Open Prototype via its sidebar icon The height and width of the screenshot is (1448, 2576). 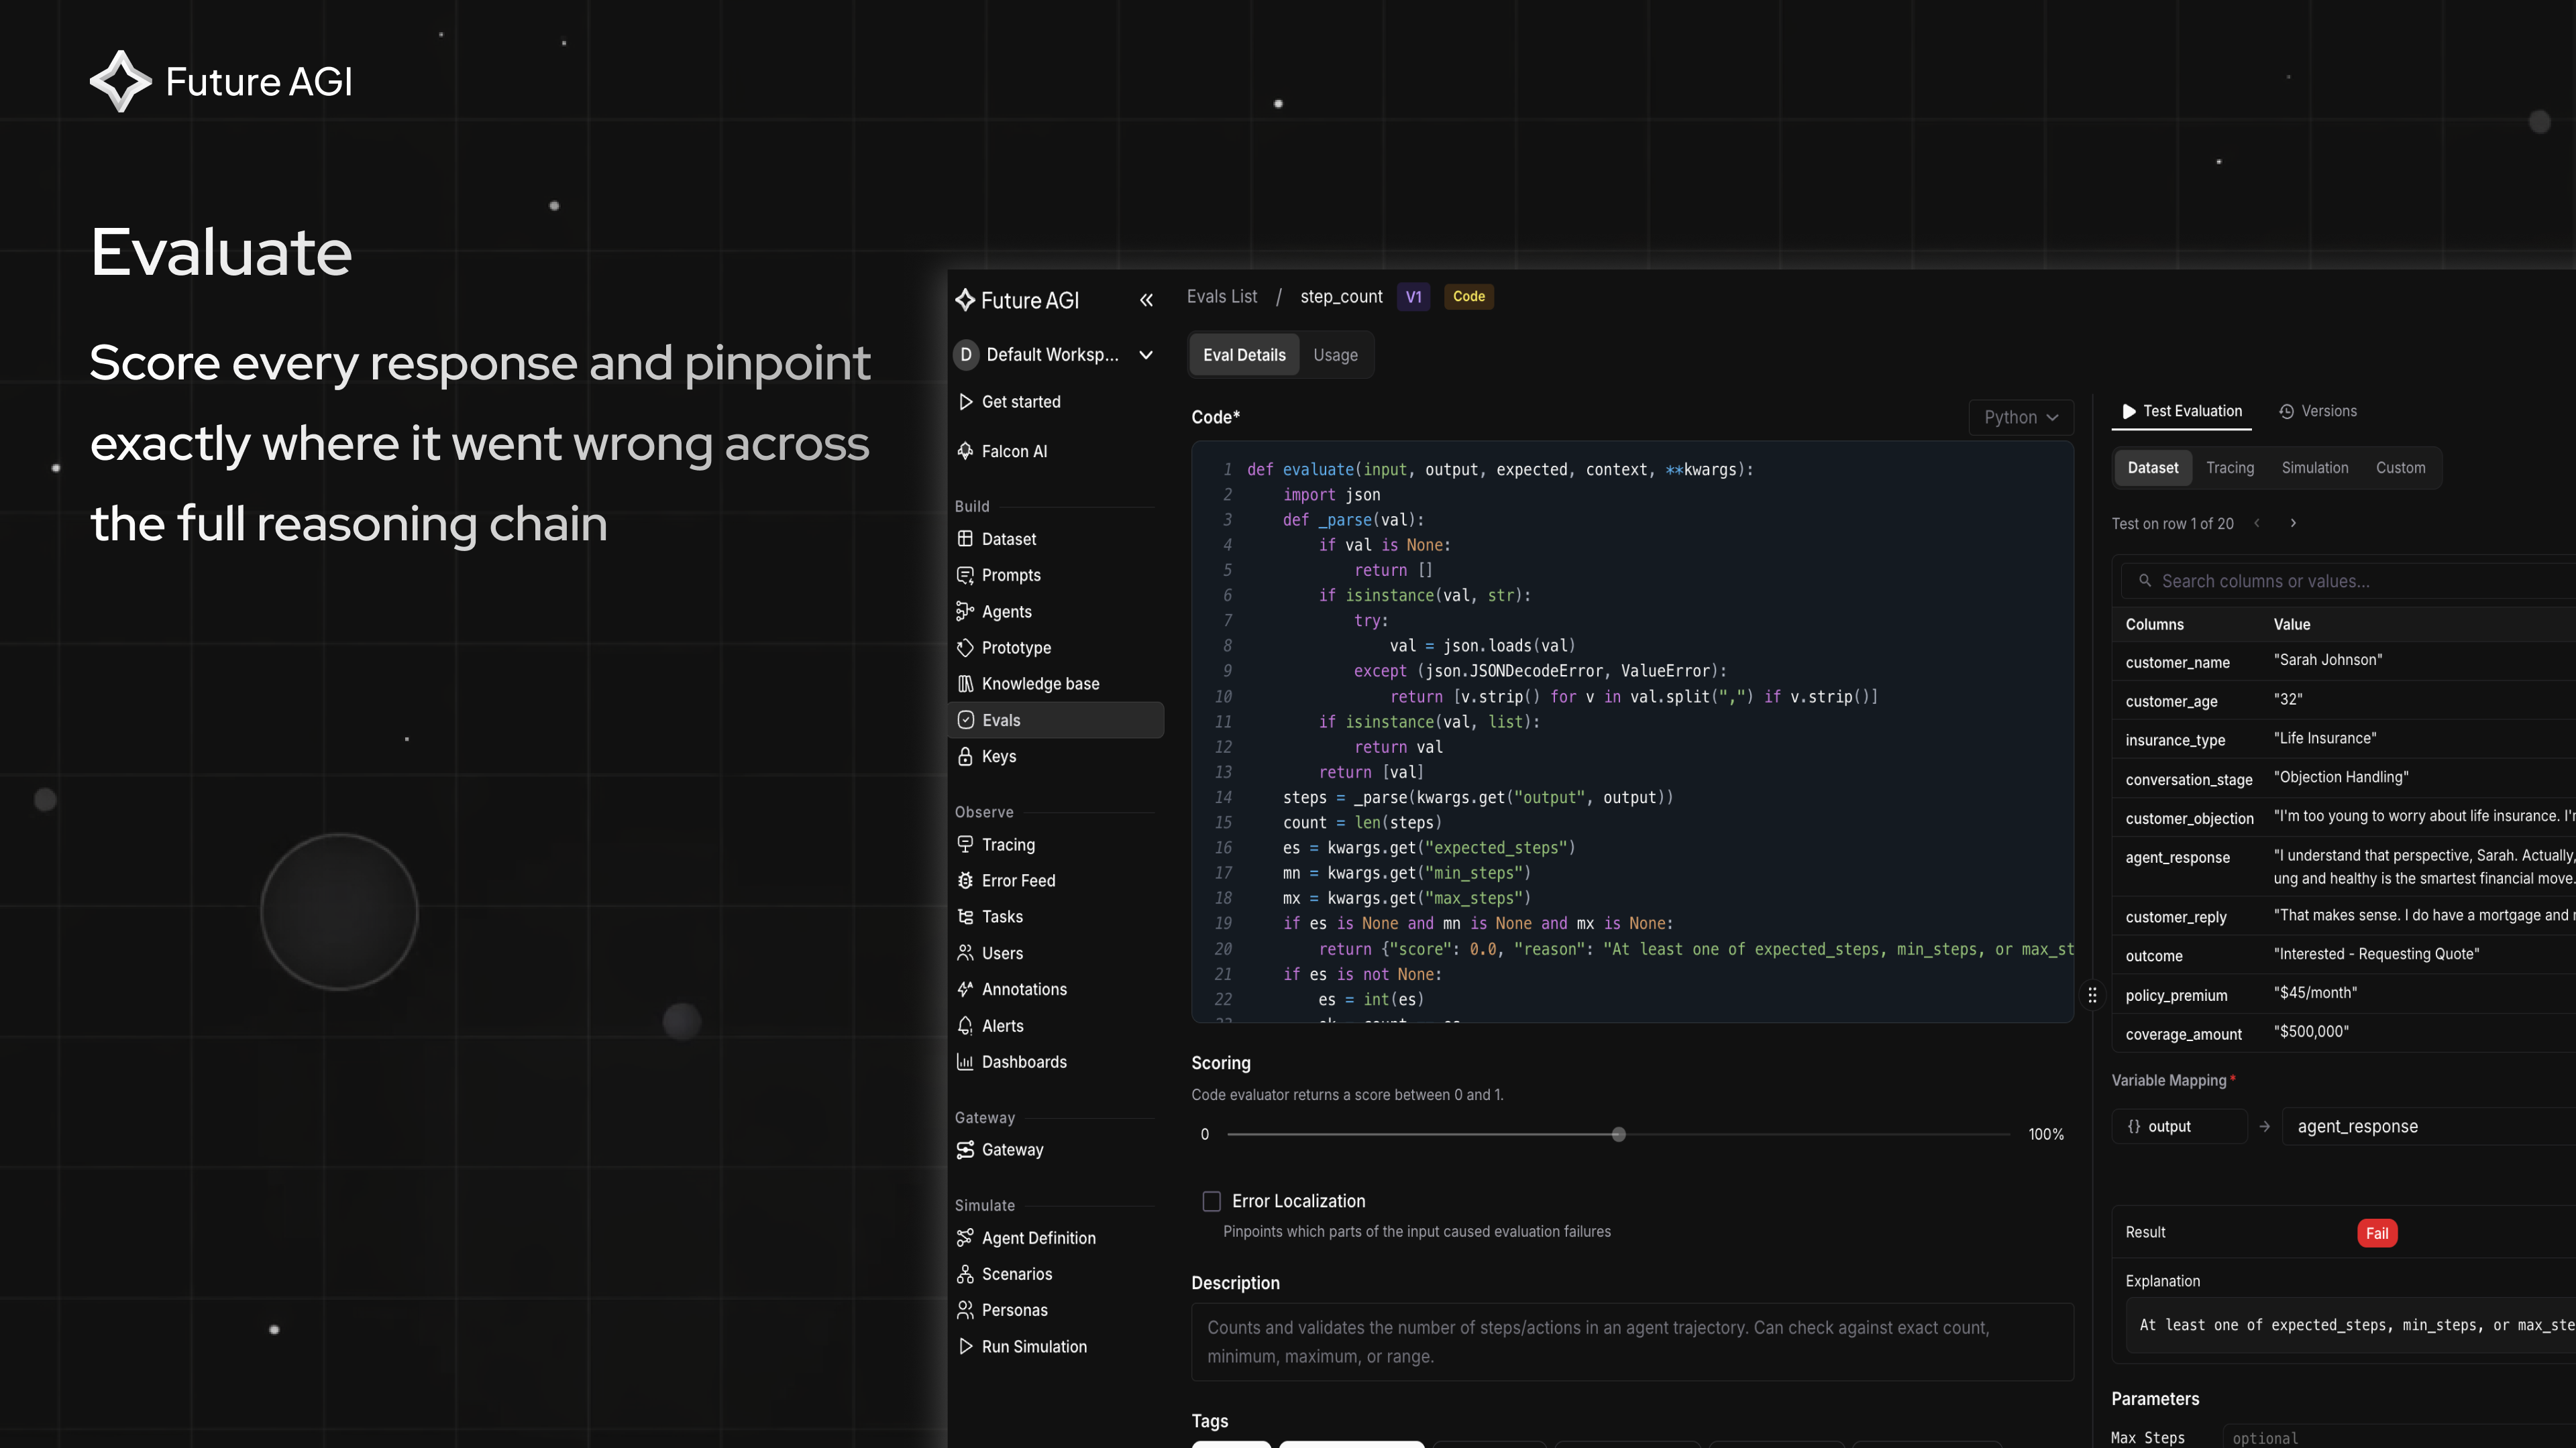pyautogui.click(x=965, y=648)
